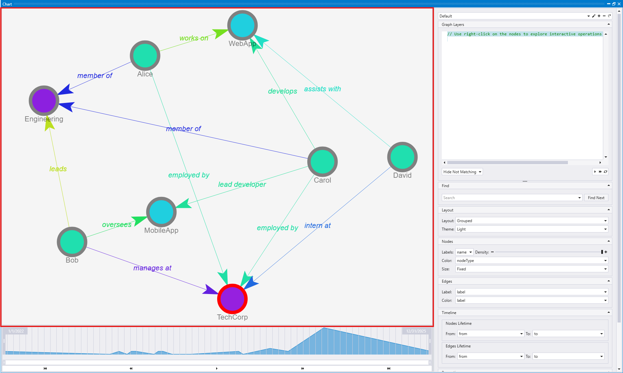Image resolution: width=623 pixels, height=373 pixels.
Task: Collapse the Graph Layers section
Action: pos(608,24)
